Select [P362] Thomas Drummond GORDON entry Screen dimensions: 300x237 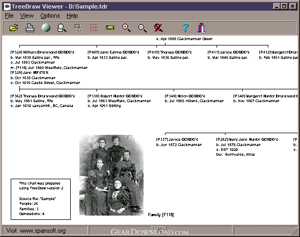pos(42,96)
